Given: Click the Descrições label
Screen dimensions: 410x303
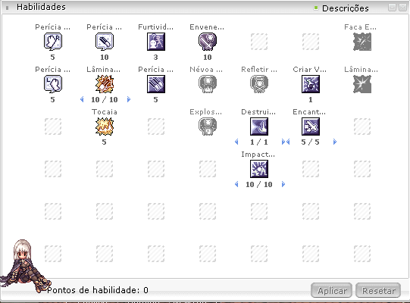Looking at the screenshot, I should click(346, 8).
